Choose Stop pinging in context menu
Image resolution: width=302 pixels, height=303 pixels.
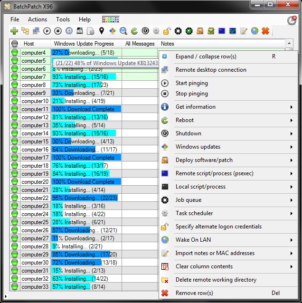(228, 94)
